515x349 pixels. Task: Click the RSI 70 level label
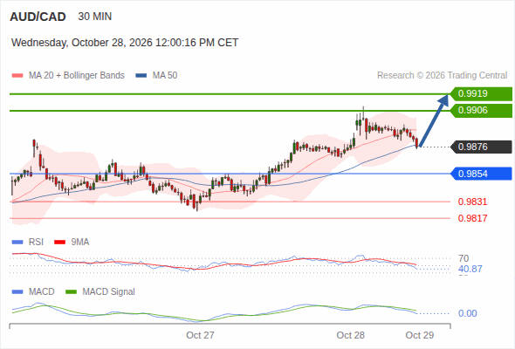463,258
